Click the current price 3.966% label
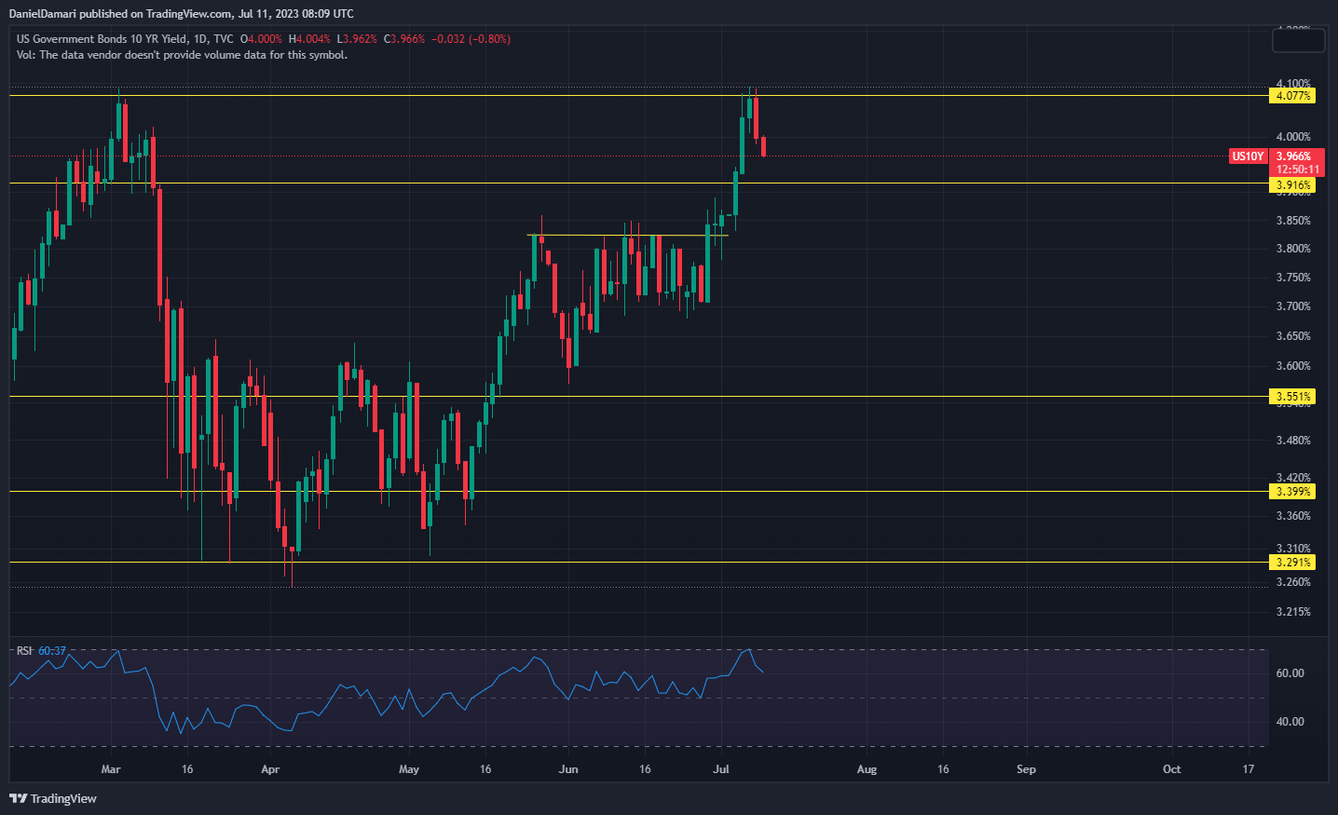This screenshot has height=815, width=1338. click(x=1295, y=156)
